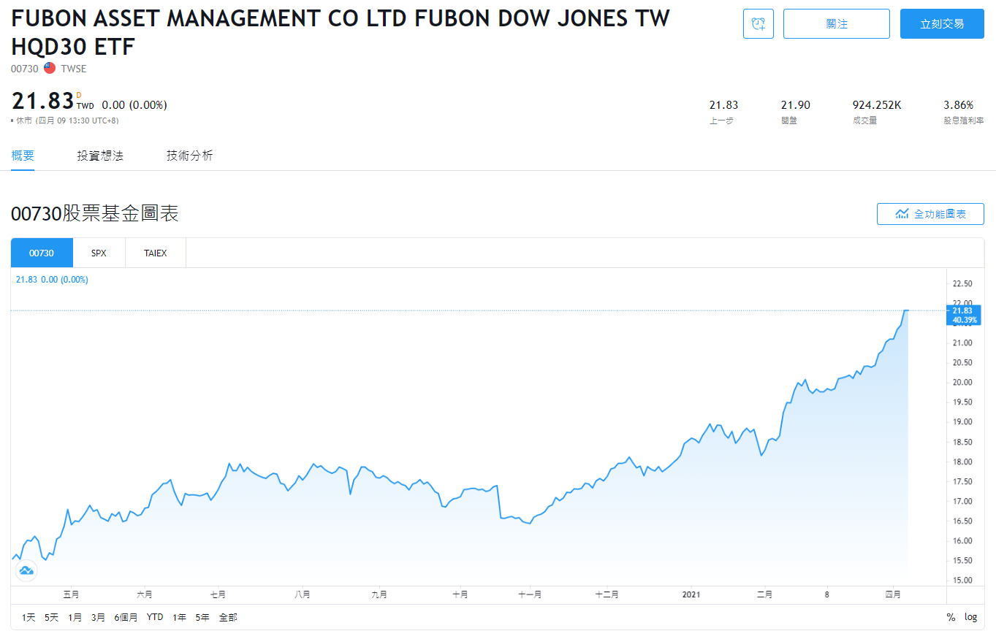The image size is (996, 639).
Task: Click the 924.252K volume value
Action: tap(877, 105)
